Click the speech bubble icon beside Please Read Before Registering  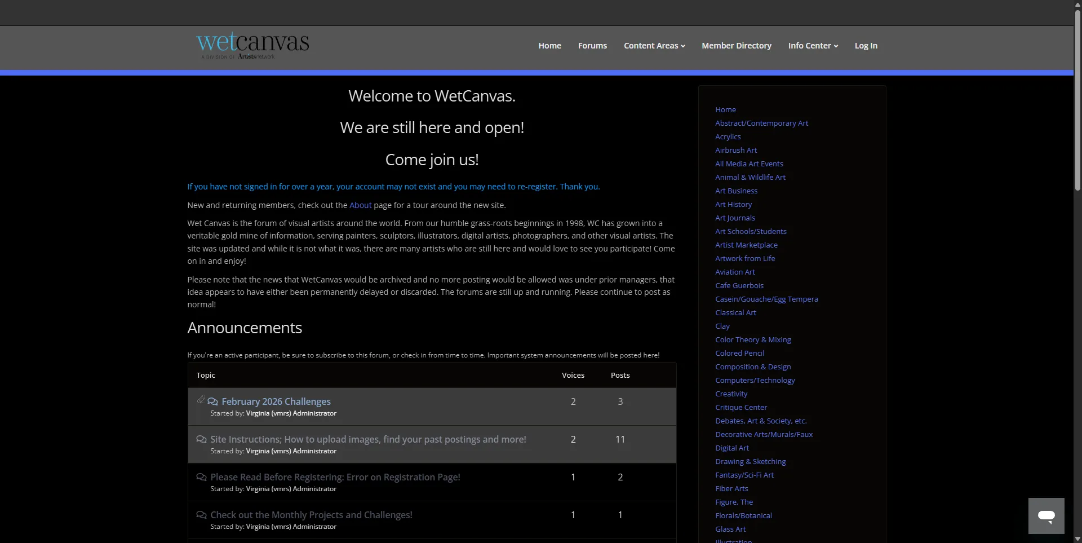[x=201, y=477]
